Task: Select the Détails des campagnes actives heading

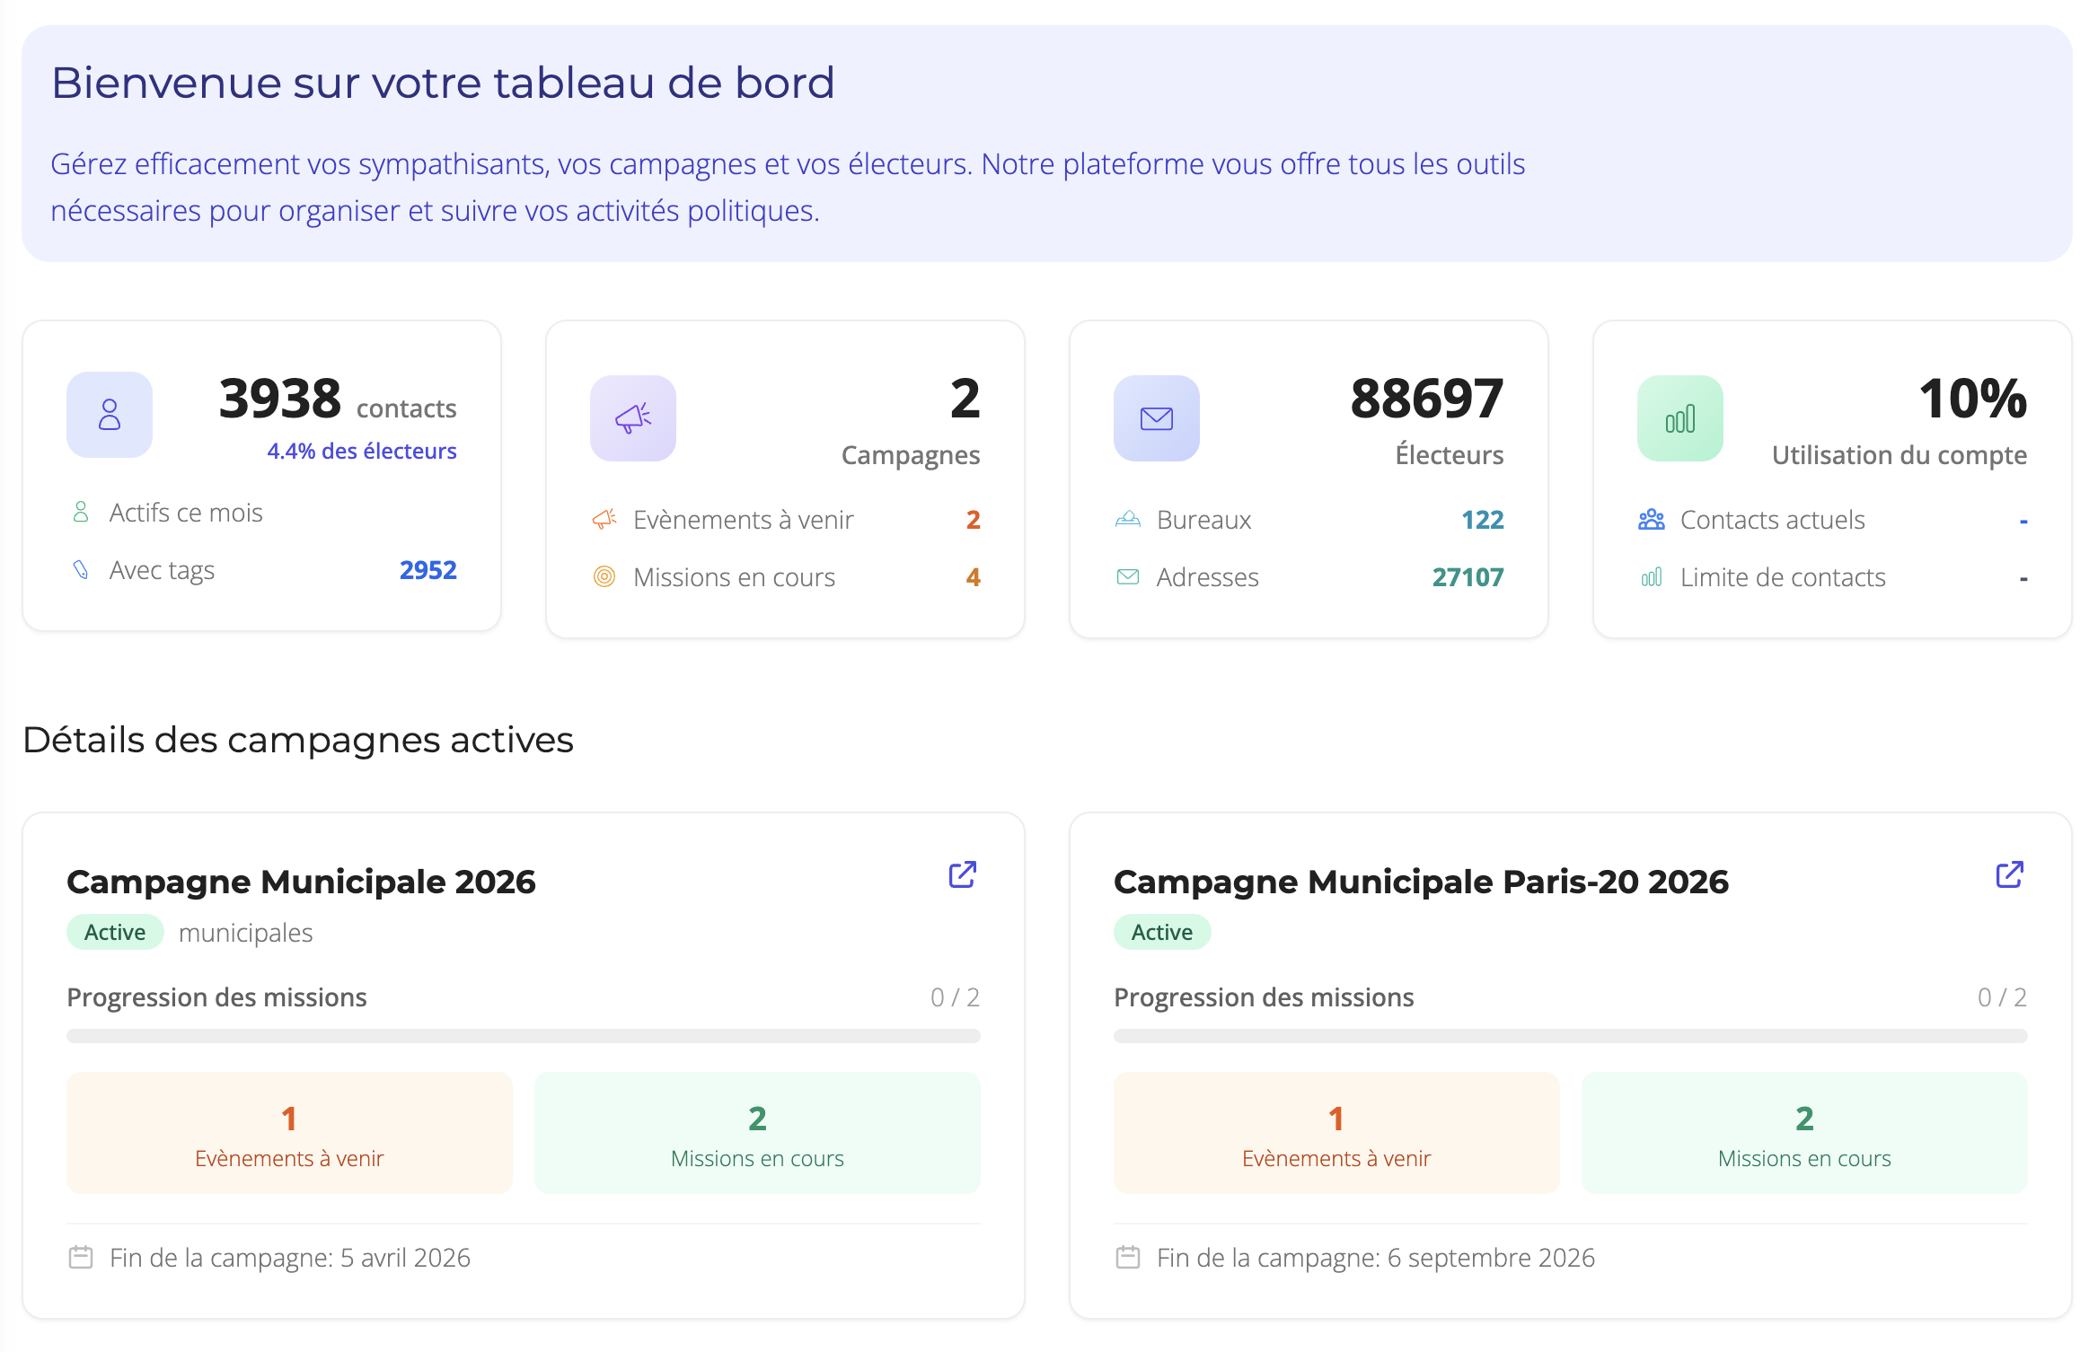Action: click(299, 739)
